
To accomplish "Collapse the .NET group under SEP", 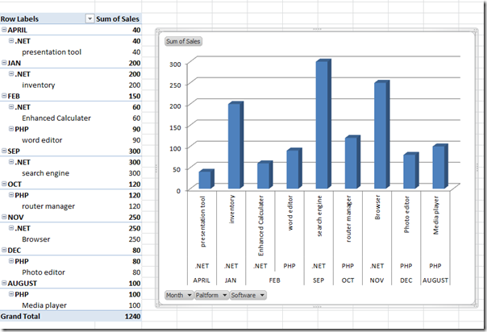I will click(10, 162).
